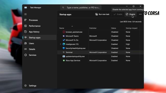This screenshot has height=93, width=166.
Task: Click the Services gear-puzzle icon
Action: coord(25,55)
